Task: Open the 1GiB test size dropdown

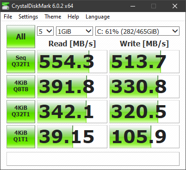Action: [74, 31]
